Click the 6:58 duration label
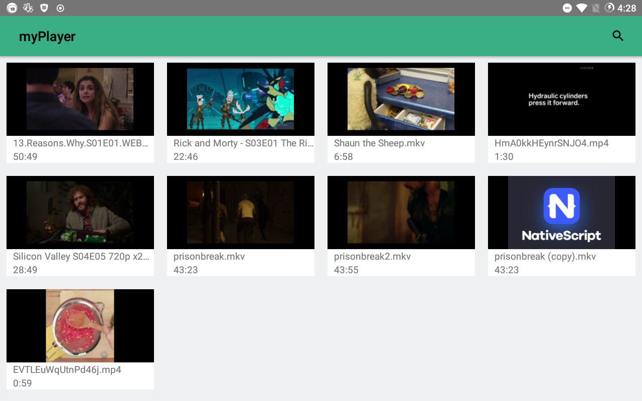Image resolution: width=642 pixels, height=401 pixels. (344, 156)
